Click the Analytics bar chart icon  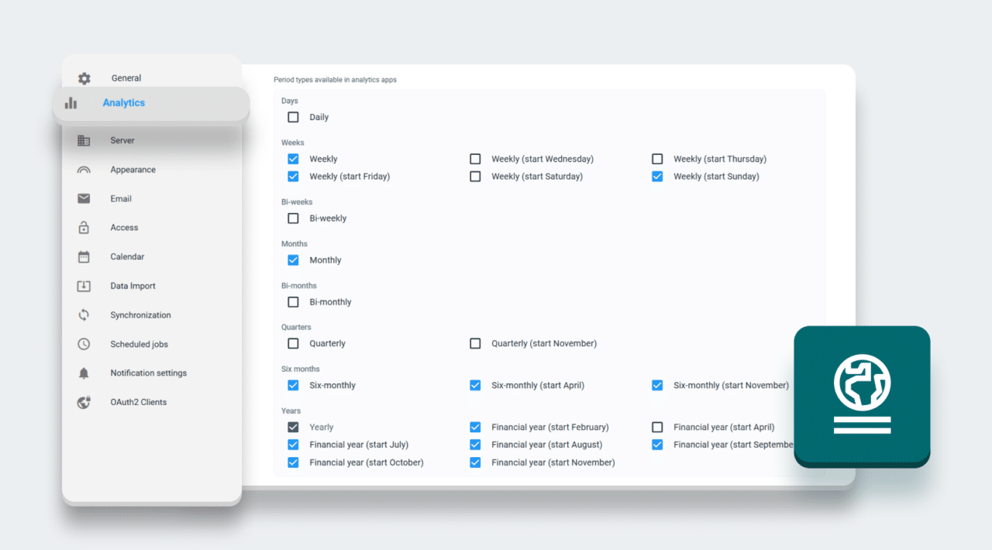[71, 103]
